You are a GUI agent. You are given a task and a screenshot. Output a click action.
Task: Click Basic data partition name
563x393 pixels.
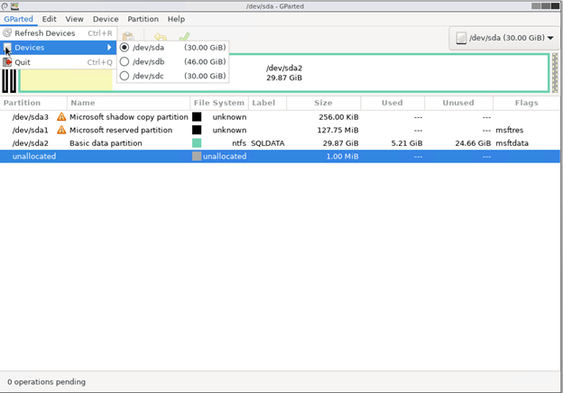106,143
